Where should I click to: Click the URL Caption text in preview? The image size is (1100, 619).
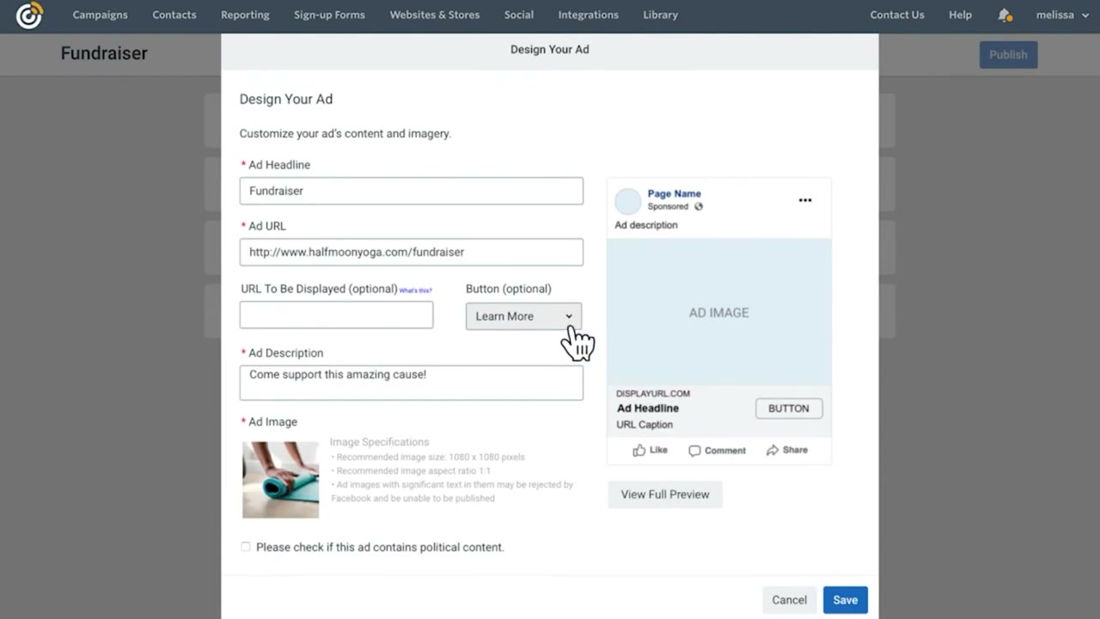(645, 425)
